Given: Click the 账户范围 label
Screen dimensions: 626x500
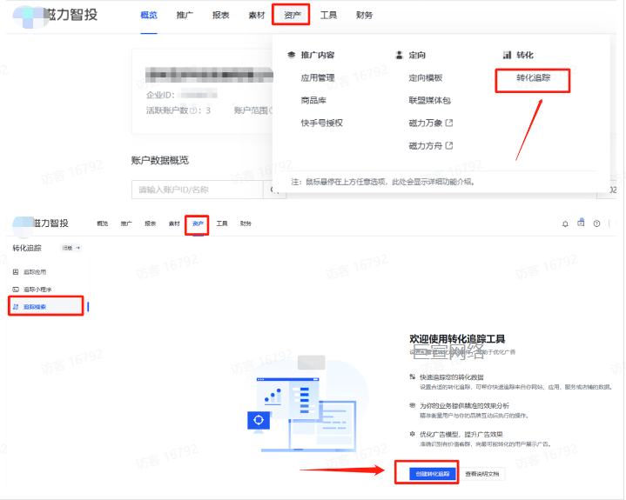Looking at the screenshot, I should coord(251,110).
